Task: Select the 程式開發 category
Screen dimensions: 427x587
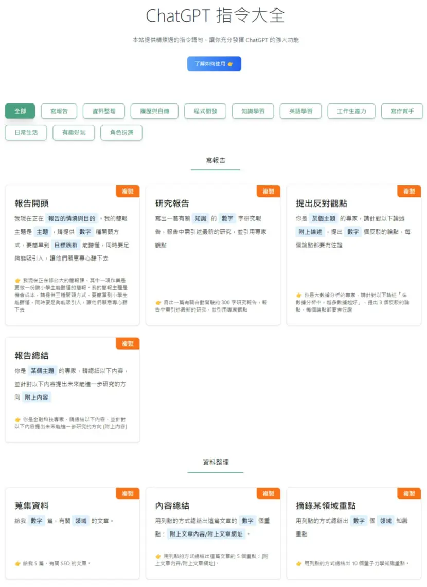Action: (x=205, y=111)
